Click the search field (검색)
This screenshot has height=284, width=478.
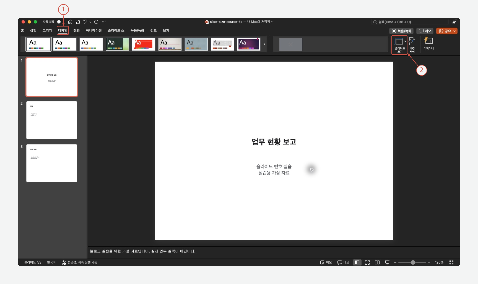[410, 22]
